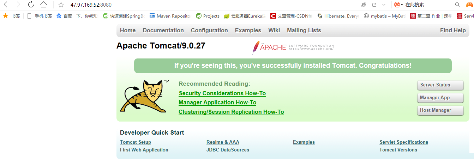The width and height of the screenshot is (474, 162).
Task: Open the Configuration menu item
Action: tap(209, 30)
